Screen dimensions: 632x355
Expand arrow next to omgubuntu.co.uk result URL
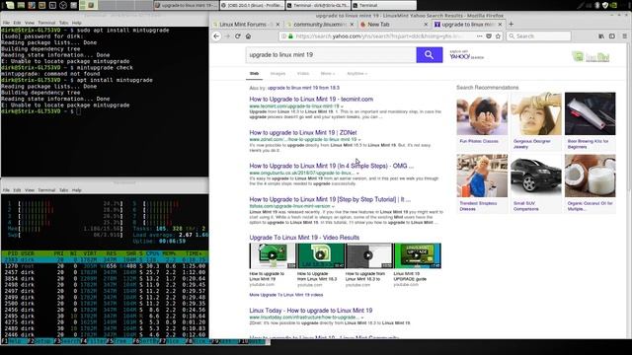(x=357, y=174)
